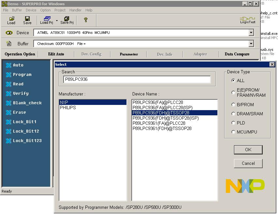
Task: Click the OK button in Select dialog
Action: tap(248, 150)
